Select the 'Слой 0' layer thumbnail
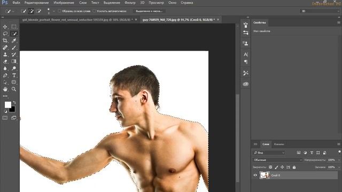The width and height of the screenshot is (342, 192). coord(265,175)
